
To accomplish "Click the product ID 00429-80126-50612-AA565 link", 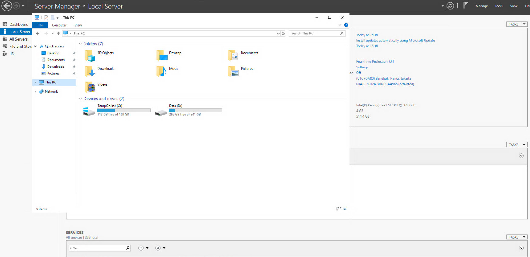I will (385, 84).
